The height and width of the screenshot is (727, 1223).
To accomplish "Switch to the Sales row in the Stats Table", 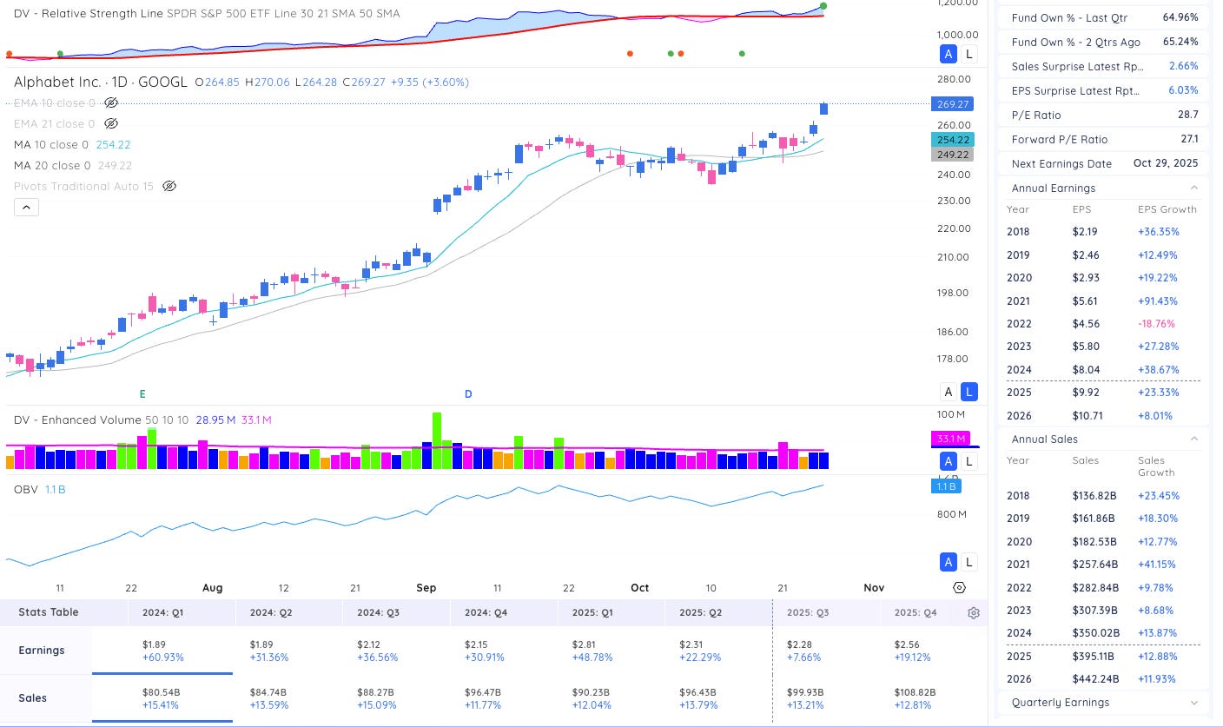I will 31,697.
